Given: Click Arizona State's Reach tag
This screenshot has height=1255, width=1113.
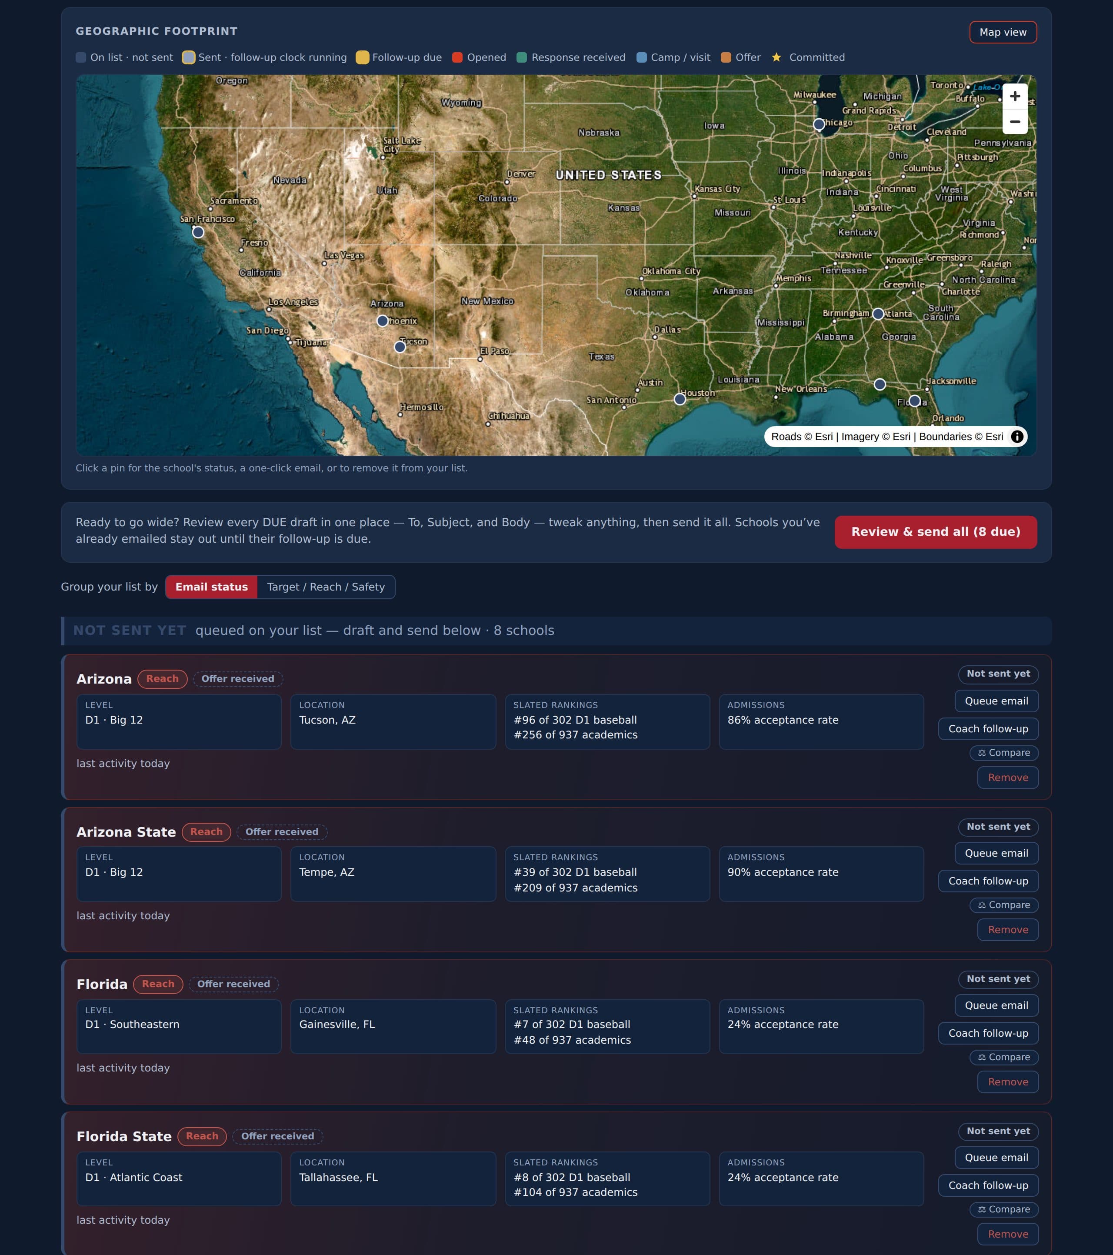Looking at the screenshot, I should pos(206,831).
